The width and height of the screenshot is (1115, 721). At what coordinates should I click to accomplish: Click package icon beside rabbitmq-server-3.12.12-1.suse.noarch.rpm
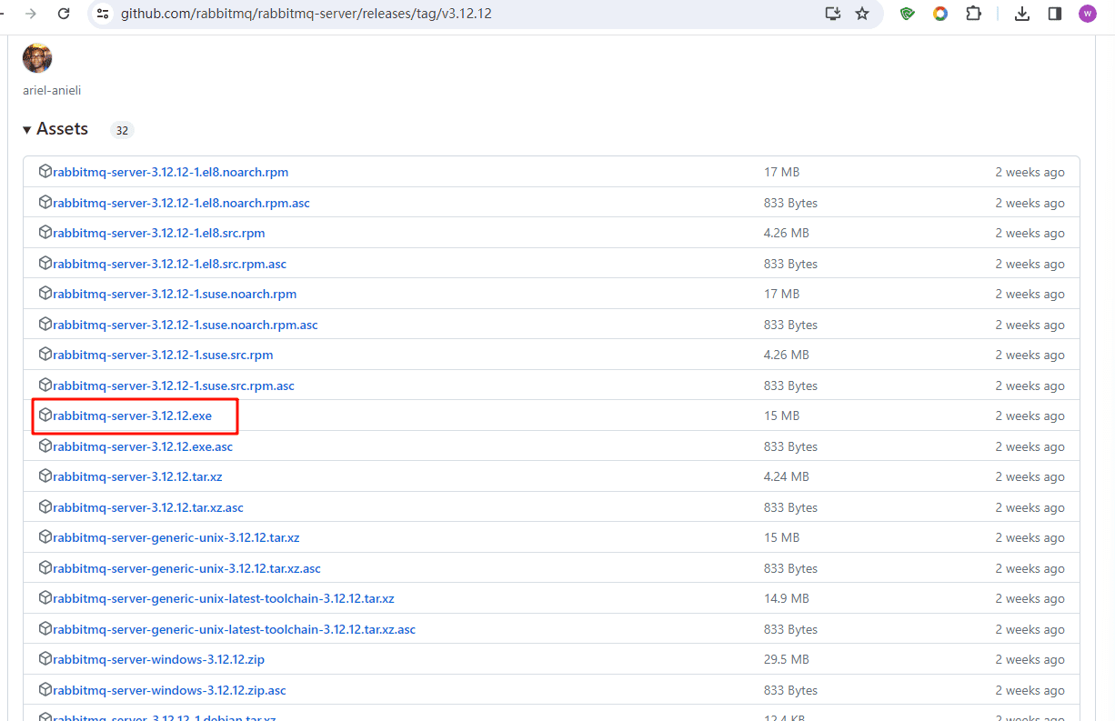tap(45, 294)
